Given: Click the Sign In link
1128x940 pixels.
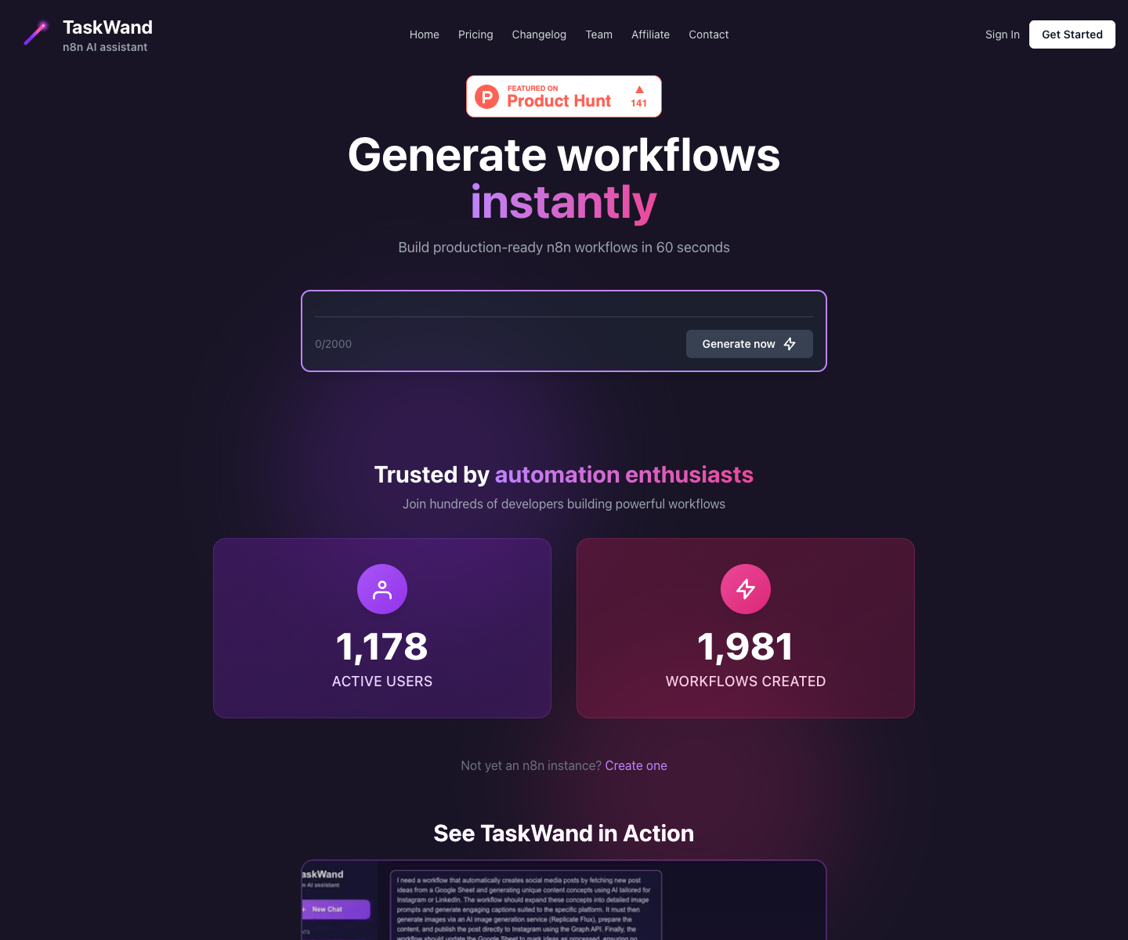Looking at the screenshot, I should click(1003, 34).
